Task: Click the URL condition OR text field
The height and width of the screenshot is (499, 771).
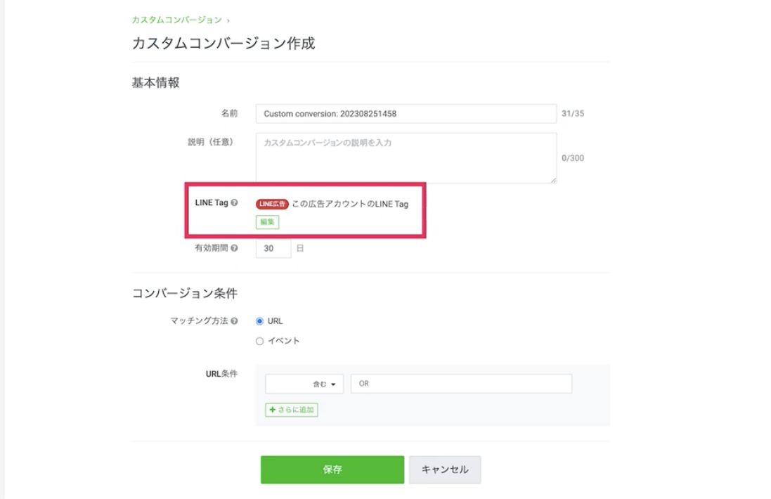Action: click(x=461, y=384)
